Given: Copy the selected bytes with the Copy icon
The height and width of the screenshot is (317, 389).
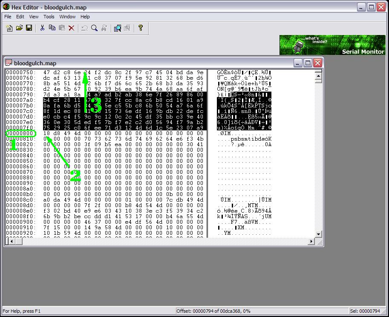Looking at the screenshot, I should click(x=52, y=28).
